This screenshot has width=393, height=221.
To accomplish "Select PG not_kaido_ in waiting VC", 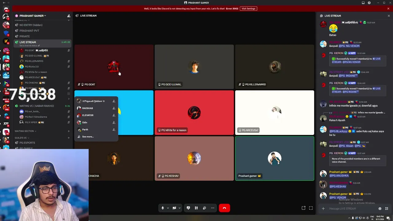I will [45, 111].
